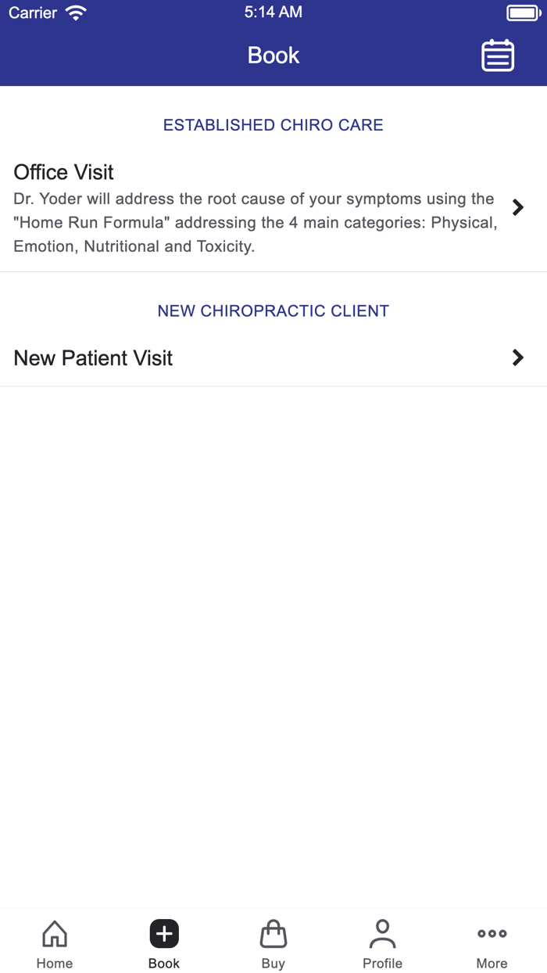Expand the Office Visit details chevron
The width and height of the screenshot is (547, 973).
pyautogui.click(x=517, y=207)
